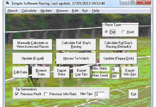The image size is (156, 107).
Task: Click Calculate Full Day's Racing (Defaults)
Action: click(x=118, y=45)
